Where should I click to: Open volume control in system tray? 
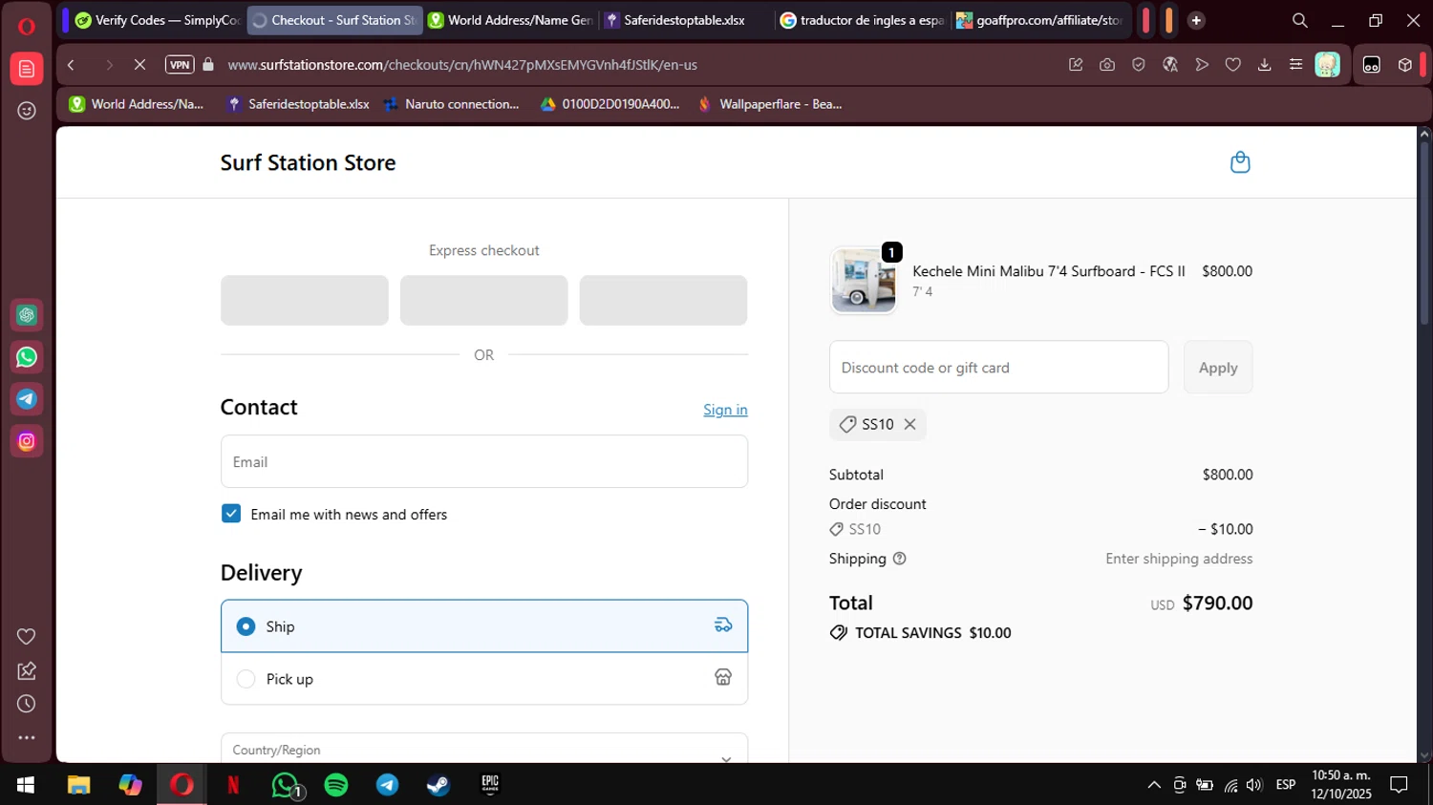1254,785
